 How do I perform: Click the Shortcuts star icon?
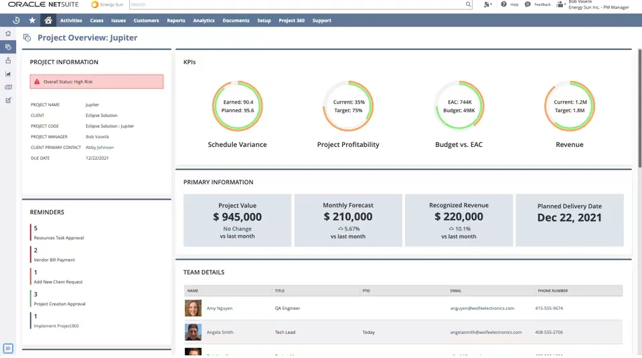pos(32,21)
